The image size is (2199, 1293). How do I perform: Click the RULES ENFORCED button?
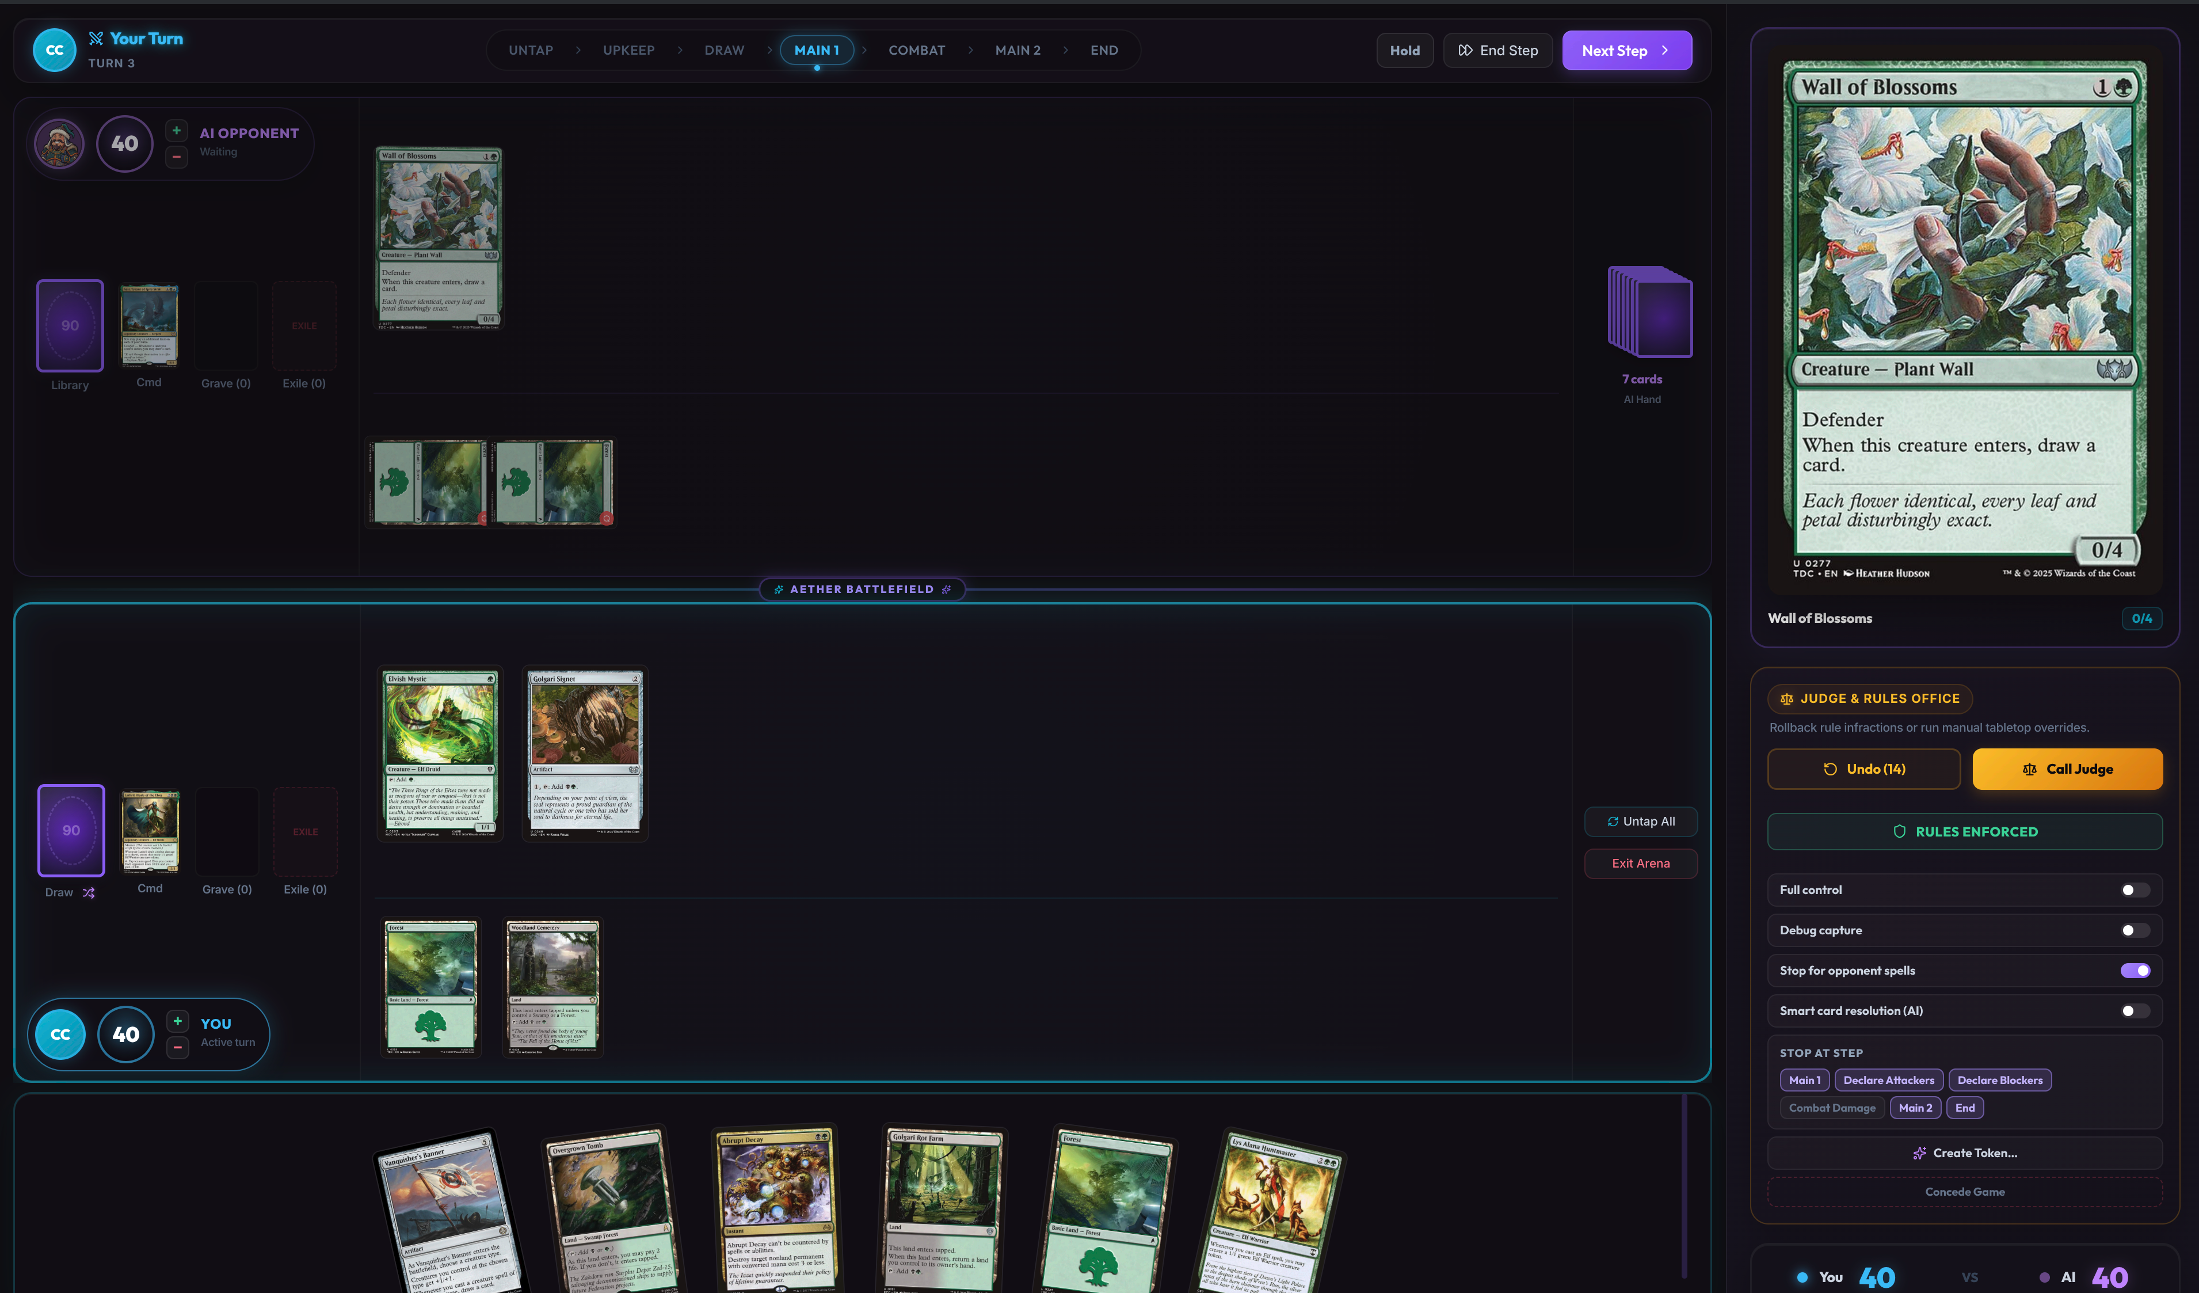(1965, 832)
